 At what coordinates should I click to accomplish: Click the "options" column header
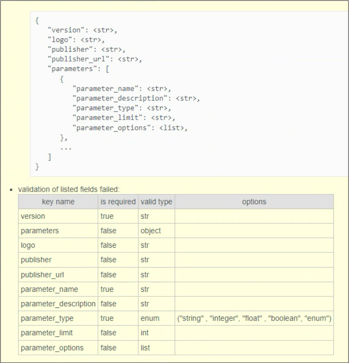point(254,201)
